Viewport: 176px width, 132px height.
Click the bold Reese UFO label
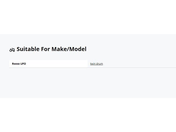[19, 64]
